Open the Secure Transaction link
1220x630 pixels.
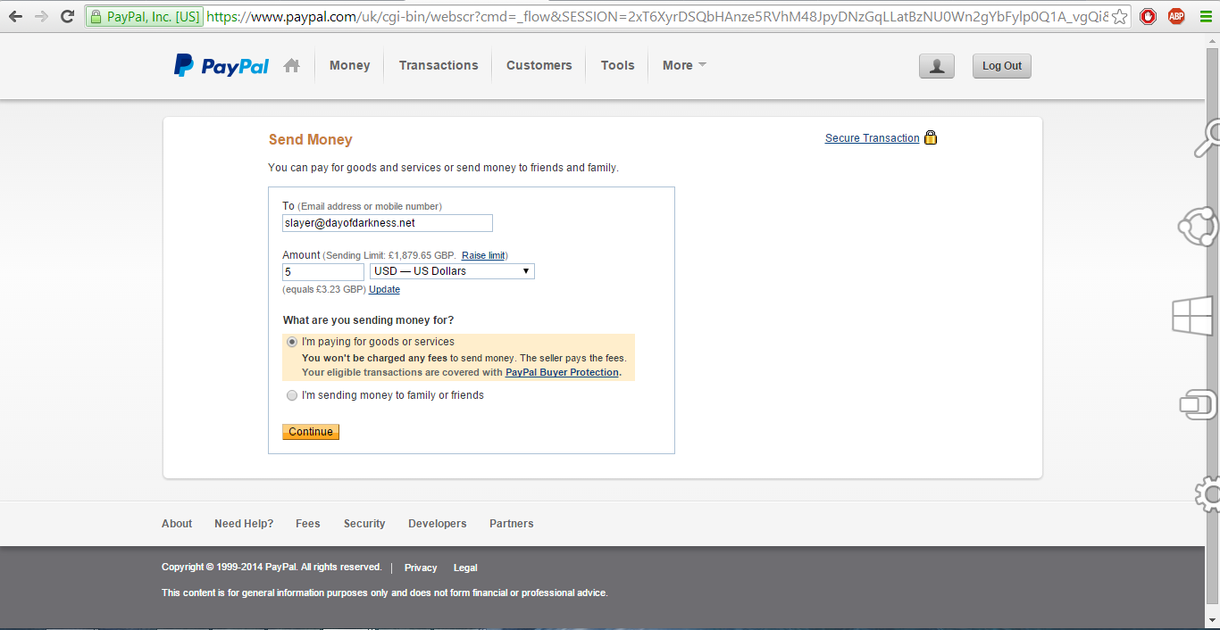(872, 138)
